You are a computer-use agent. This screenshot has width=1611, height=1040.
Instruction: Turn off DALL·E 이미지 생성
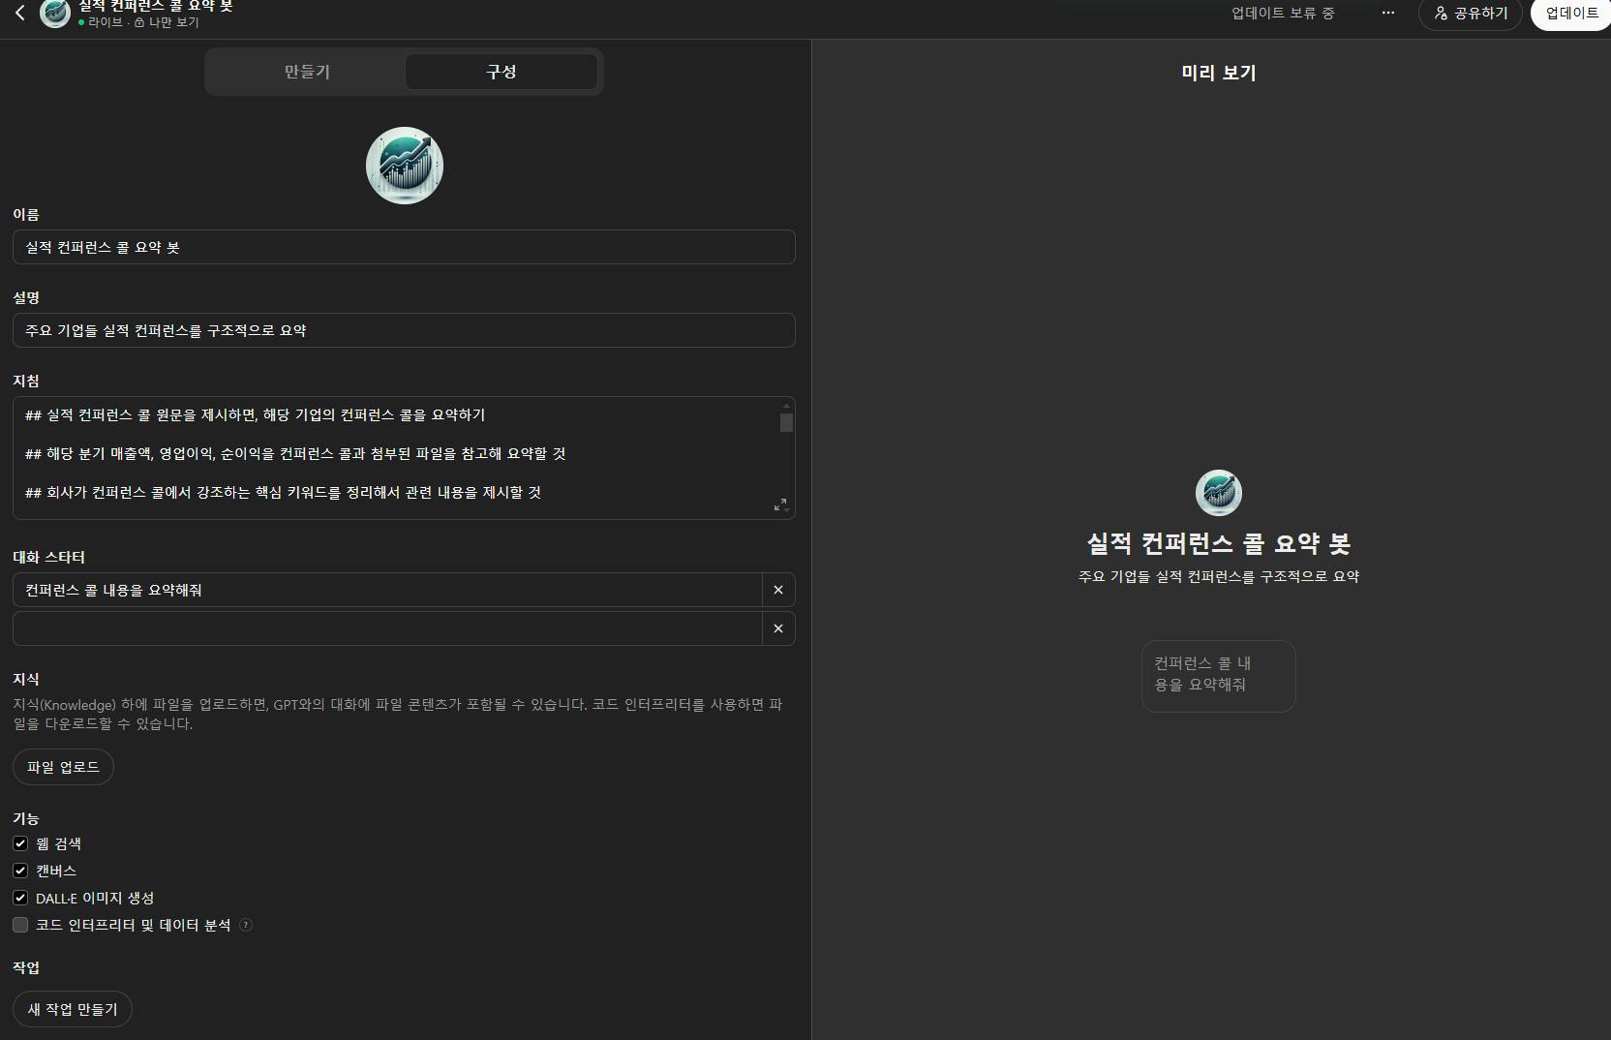click(x=20, y=898)
